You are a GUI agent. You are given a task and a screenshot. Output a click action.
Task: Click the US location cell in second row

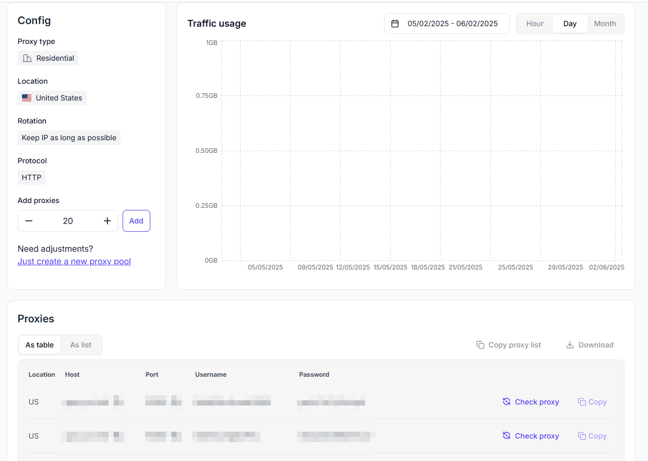click(34, 436)
